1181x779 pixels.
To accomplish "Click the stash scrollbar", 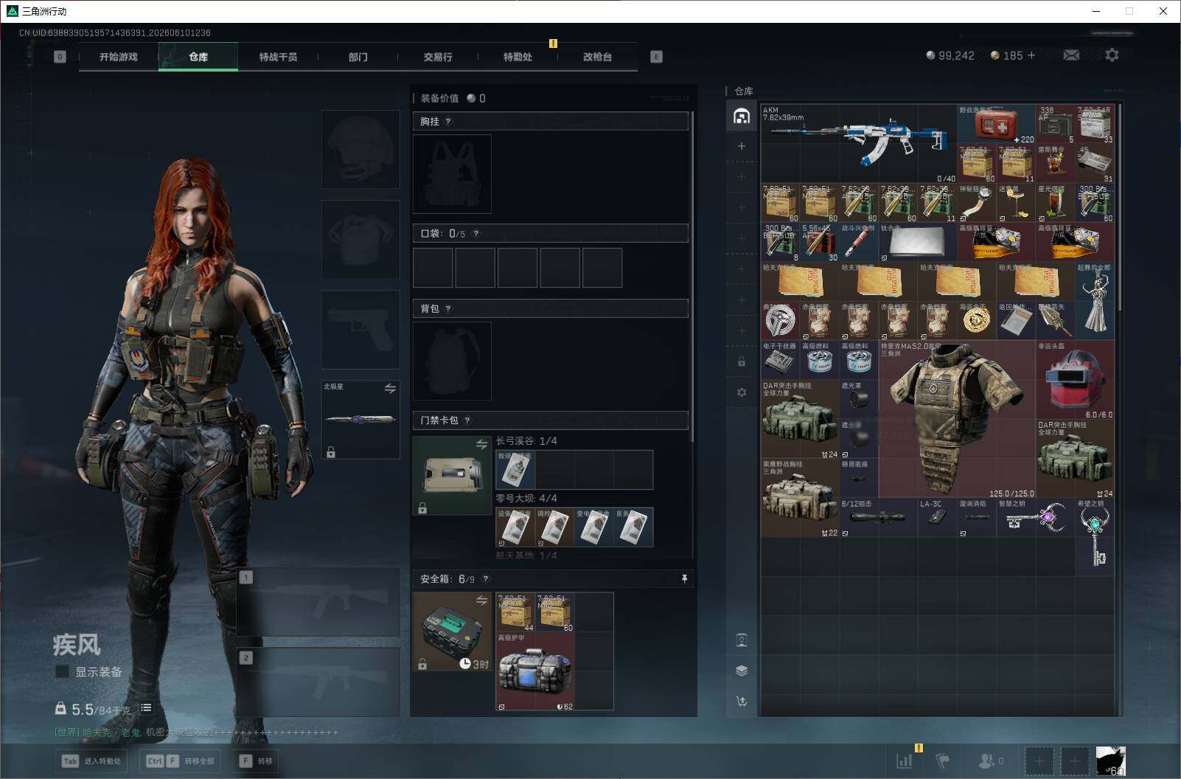I will point(1120,207).
